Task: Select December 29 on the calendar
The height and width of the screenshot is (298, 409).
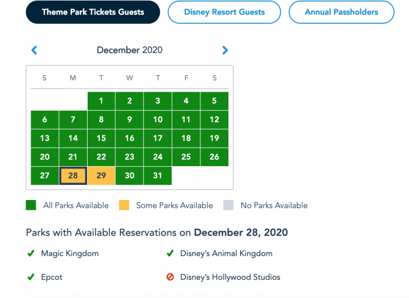Action: pyautogui.click(x=101, y=176)
